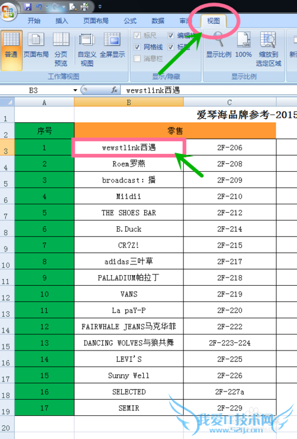This screenshot has width=297, height=439.
Task: Select cell FAIRWHALE JEANS马克华菲
Action: tap(129, 327)
